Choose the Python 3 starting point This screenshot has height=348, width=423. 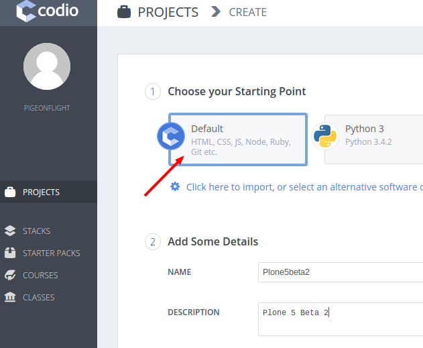point(373,139)
